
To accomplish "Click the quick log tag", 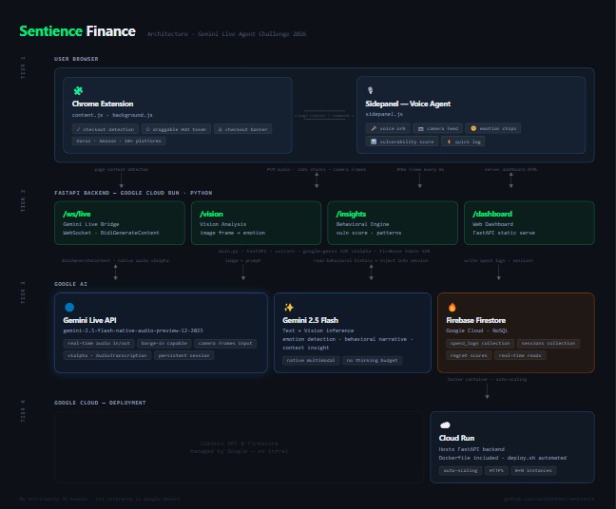I will pyautogui.click(x=463, y=141).
